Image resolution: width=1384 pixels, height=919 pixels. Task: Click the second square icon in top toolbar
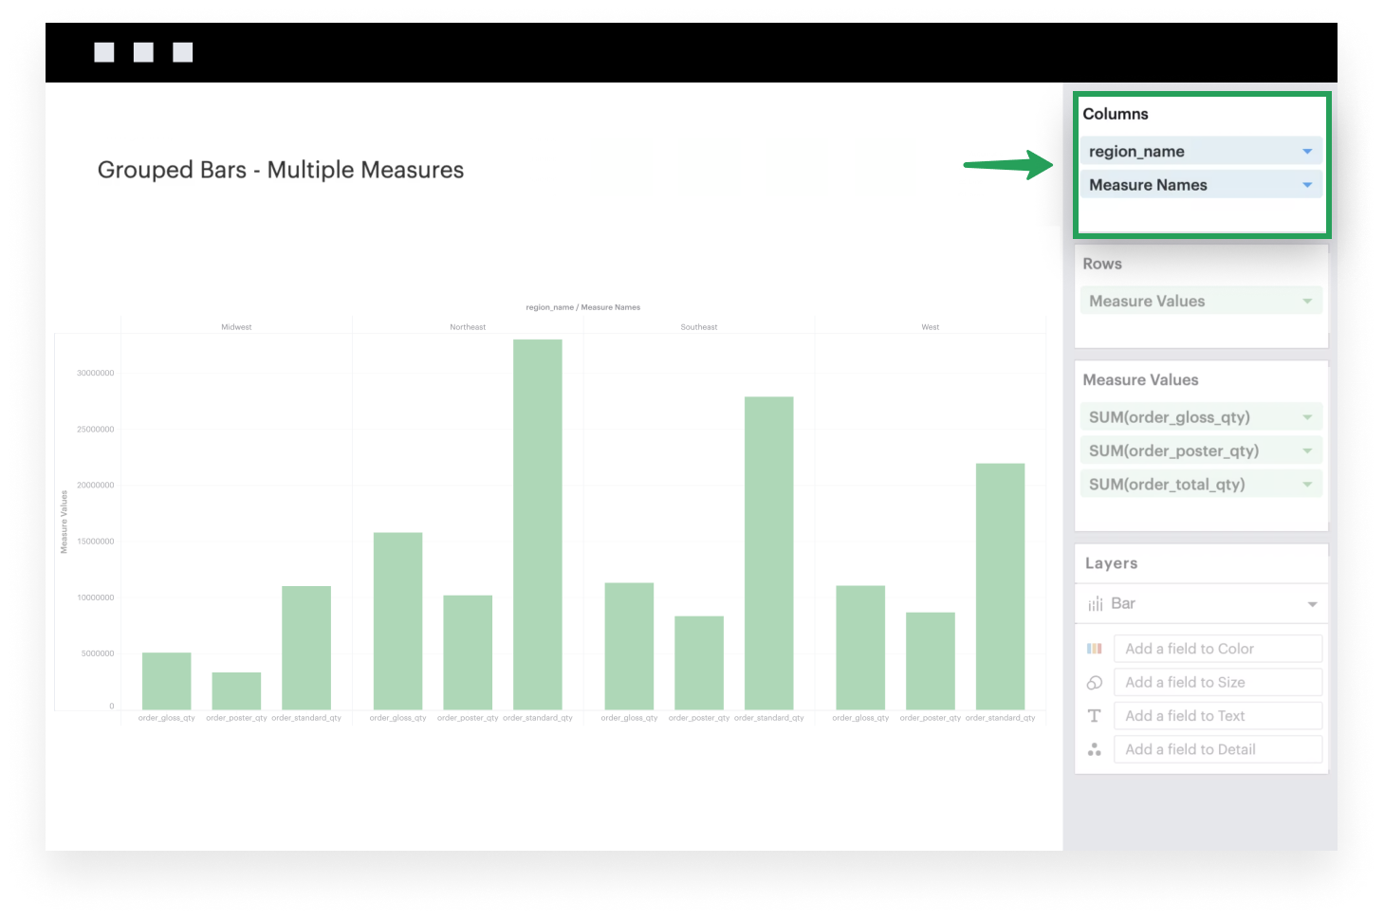coord(143,51)
